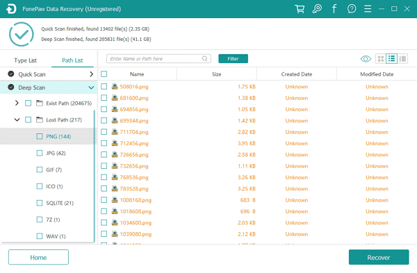Click the 1034600.png file icon
This screenshot has width=417, height=273.
(x=115, y=222)
